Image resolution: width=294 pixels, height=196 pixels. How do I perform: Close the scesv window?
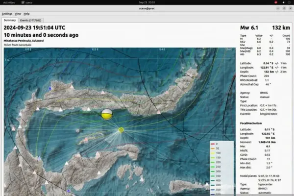291,8
